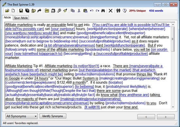
Task: Open help with the question mark icon
Action: pos(125,11)
